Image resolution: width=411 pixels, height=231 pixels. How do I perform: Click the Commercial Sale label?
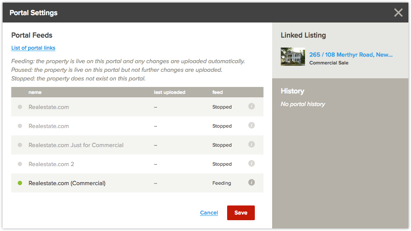(x=329, y=63)
